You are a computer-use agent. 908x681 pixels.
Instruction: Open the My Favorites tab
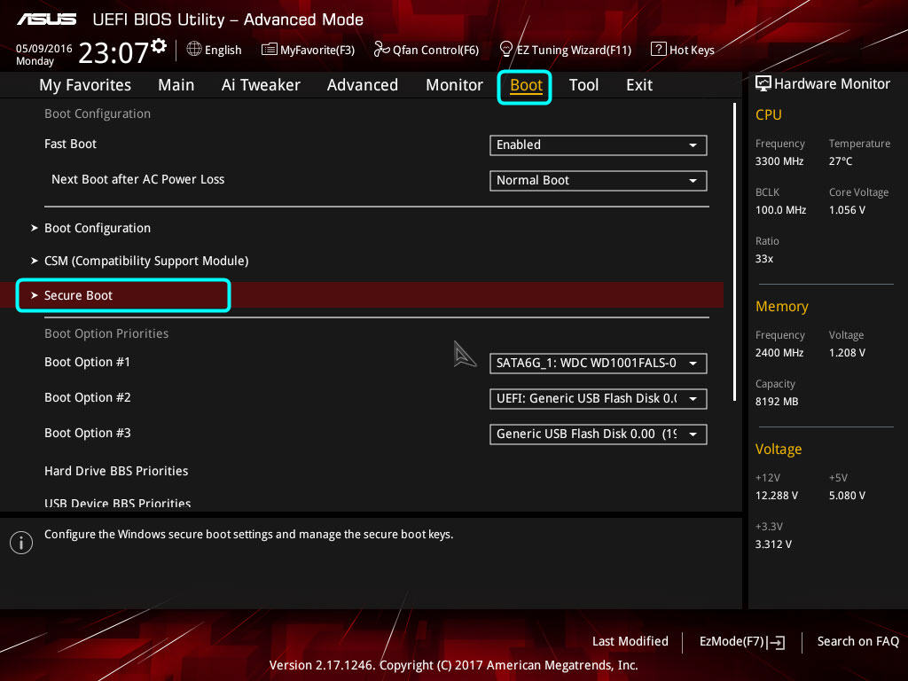point(85,85)
